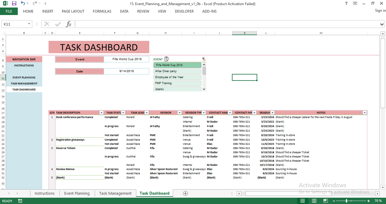Image resolution: width=386 pixels, height=204 pixels.
Task: Redo the last action
Action: tap(35, 4)
